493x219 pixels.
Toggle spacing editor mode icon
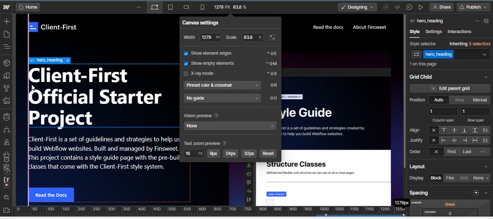[476, 192]
